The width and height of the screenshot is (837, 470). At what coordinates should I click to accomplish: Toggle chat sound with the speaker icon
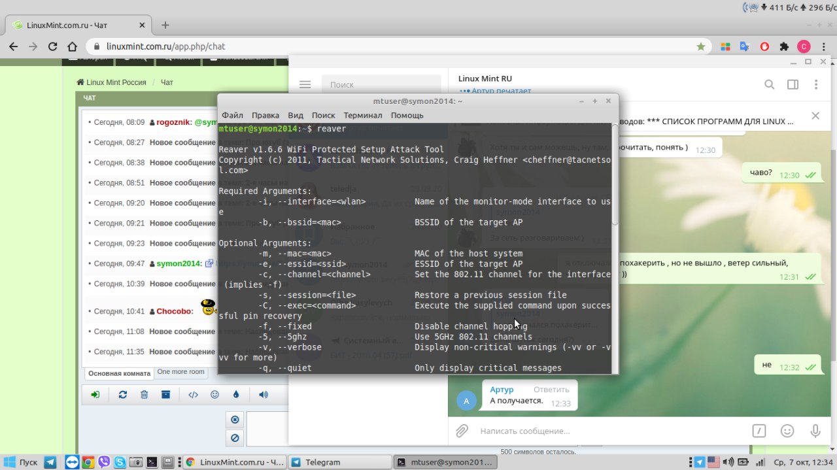(x=263, y=395)
